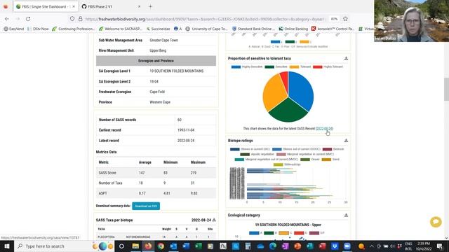Open Dropbox from taskbar
The image size is (449, 252).
335,246
